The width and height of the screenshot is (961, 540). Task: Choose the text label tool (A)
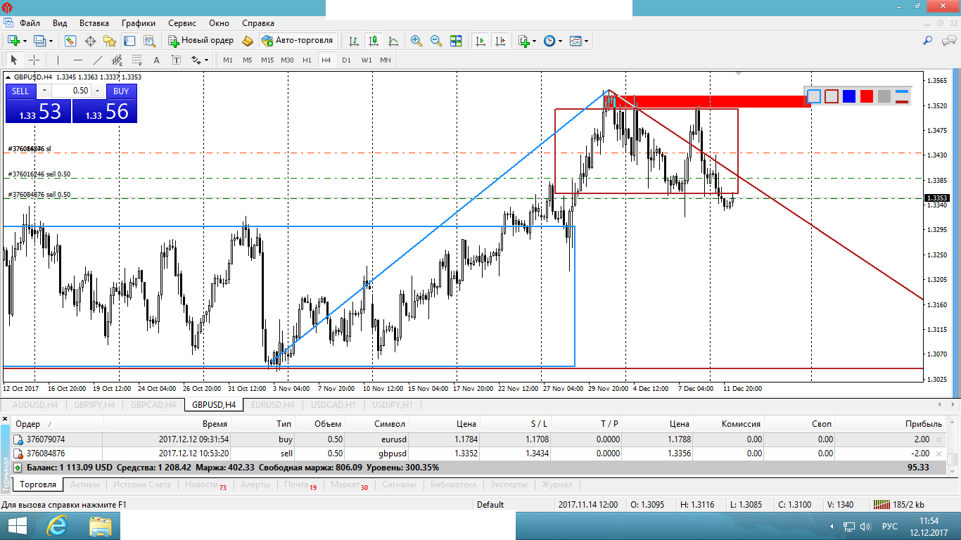pyautogui.click(x=156, y=60)
